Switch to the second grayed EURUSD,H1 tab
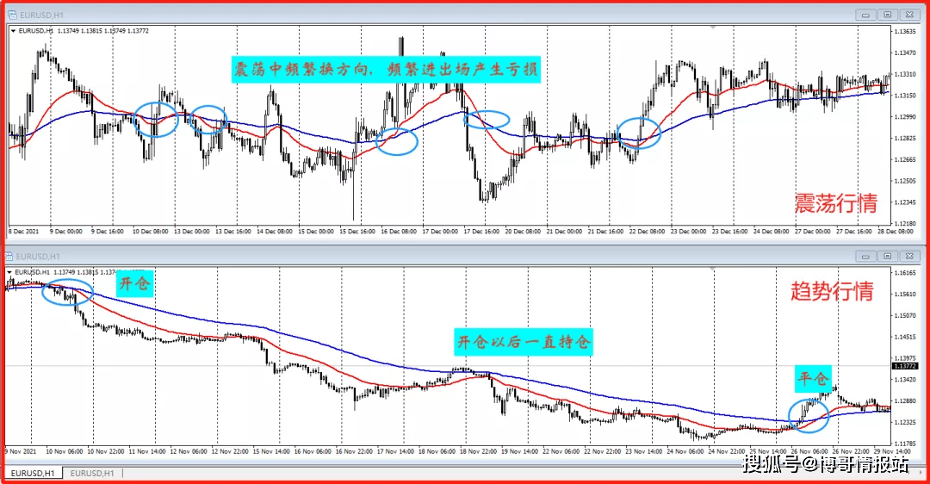The width and height of the screenshot is (930, 484). click(94, 473)
